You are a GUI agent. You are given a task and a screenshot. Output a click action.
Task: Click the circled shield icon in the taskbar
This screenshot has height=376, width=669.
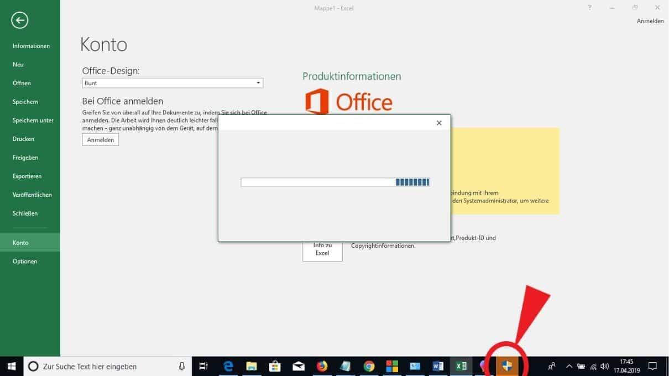[507, 365]
